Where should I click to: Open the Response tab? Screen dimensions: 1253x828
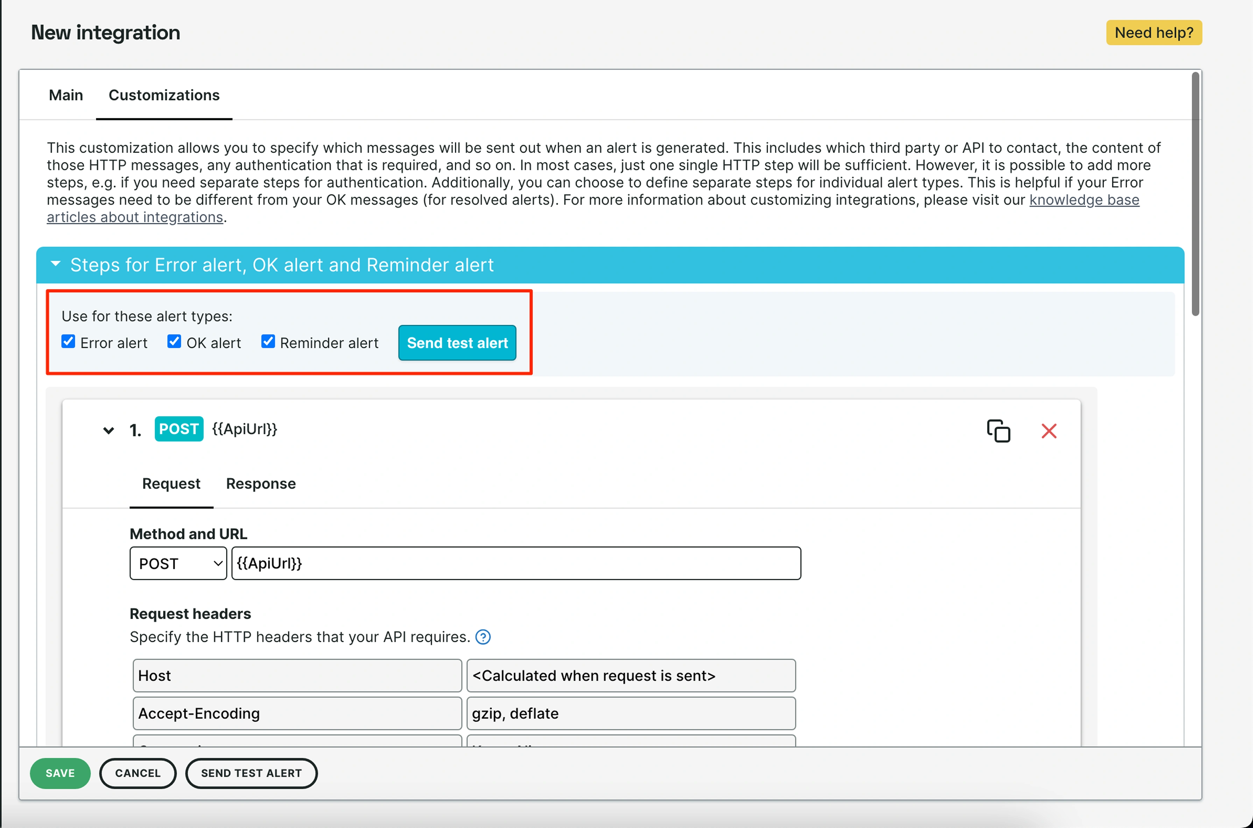tap(261, 484)
